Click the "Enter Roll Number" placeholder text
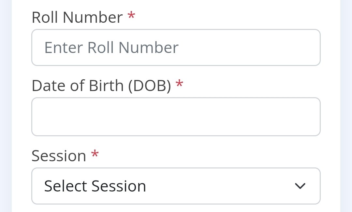 pyautogui.click(x=111, y=47)
